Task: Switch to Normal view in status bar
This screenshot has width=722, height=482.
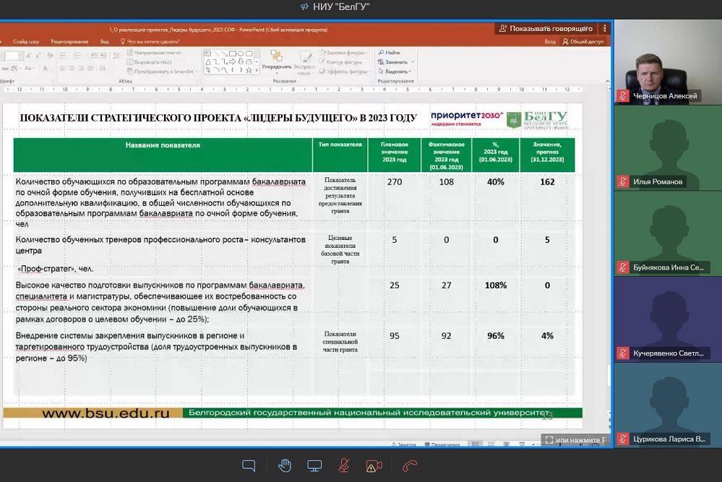Action: pos(476,444)
